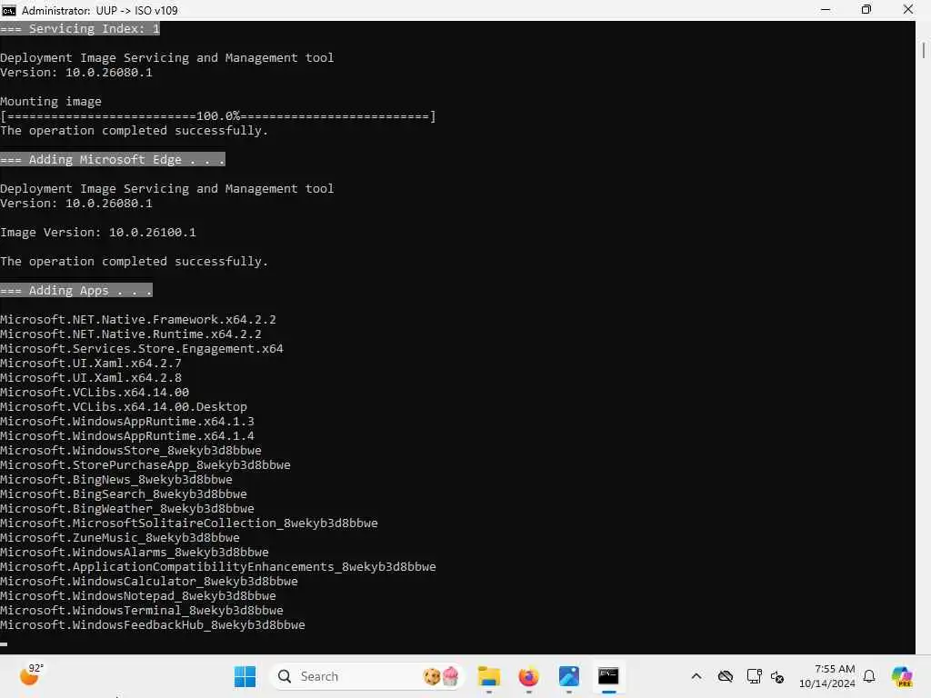Click the cloud sync tray icon
The width and height of the screenshot is (931, 698).
725,676
